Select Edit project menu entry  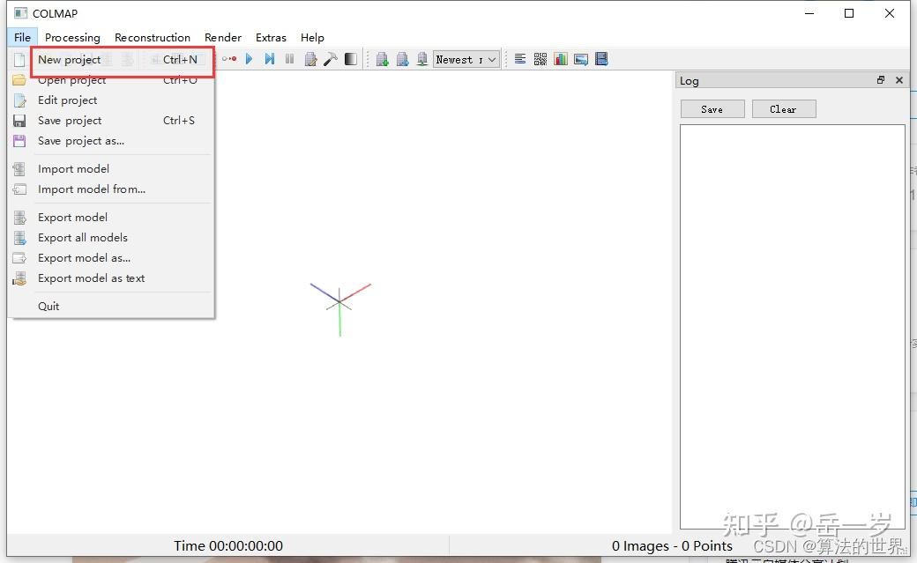pyautogui.click(x=111, y=100)
